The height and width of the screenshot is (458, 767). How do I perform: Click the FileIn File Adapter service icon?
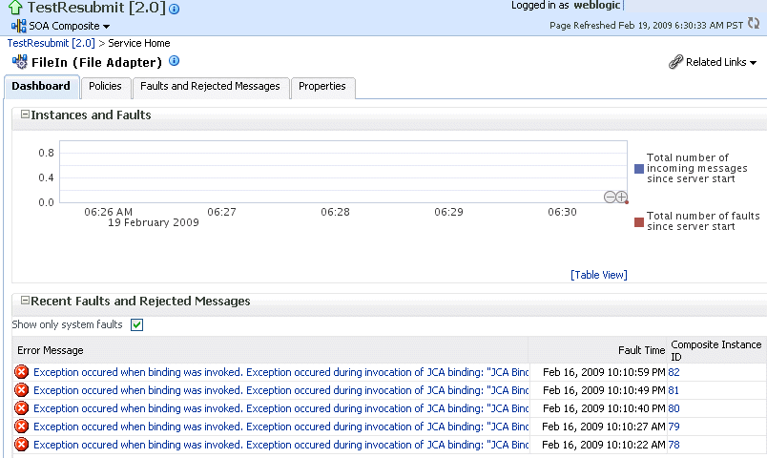20,62
